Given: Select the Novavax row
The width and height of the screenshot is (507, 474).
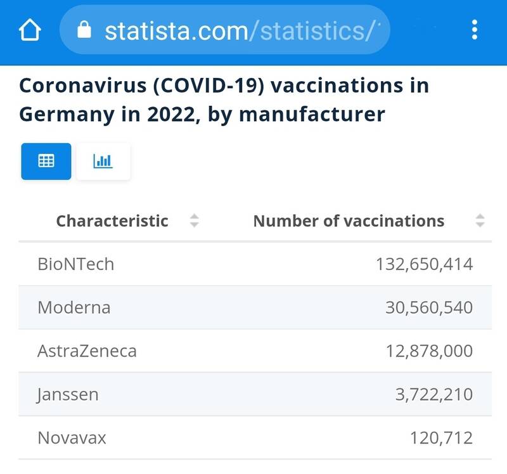Looking at the screenshot, I should click(x=72, y=437).
